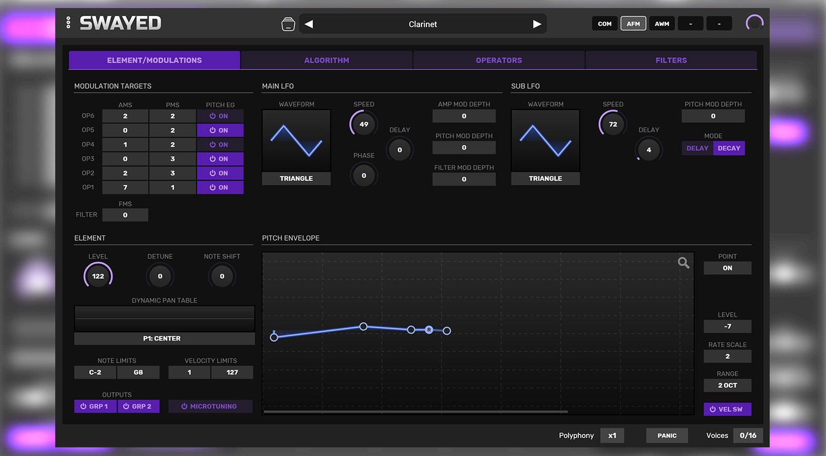The image size is (826, 456).
Task: Toggle OP6 Pitch EG on switch
Action: [x=220, y=116]
